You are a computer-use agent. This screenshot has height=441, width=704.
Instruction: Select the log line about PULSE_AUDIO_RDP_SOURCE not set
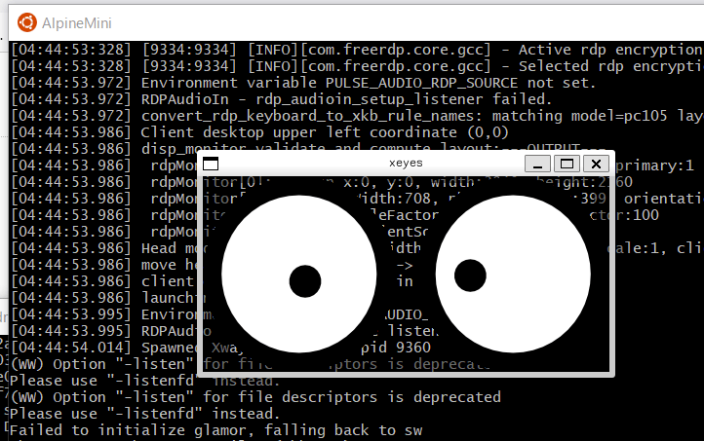point(303,83)
